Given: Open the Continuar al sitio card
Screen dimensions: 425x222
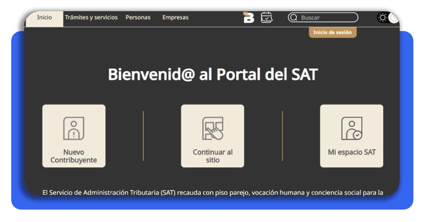Looking at the screenshot, I should point(212,136).
